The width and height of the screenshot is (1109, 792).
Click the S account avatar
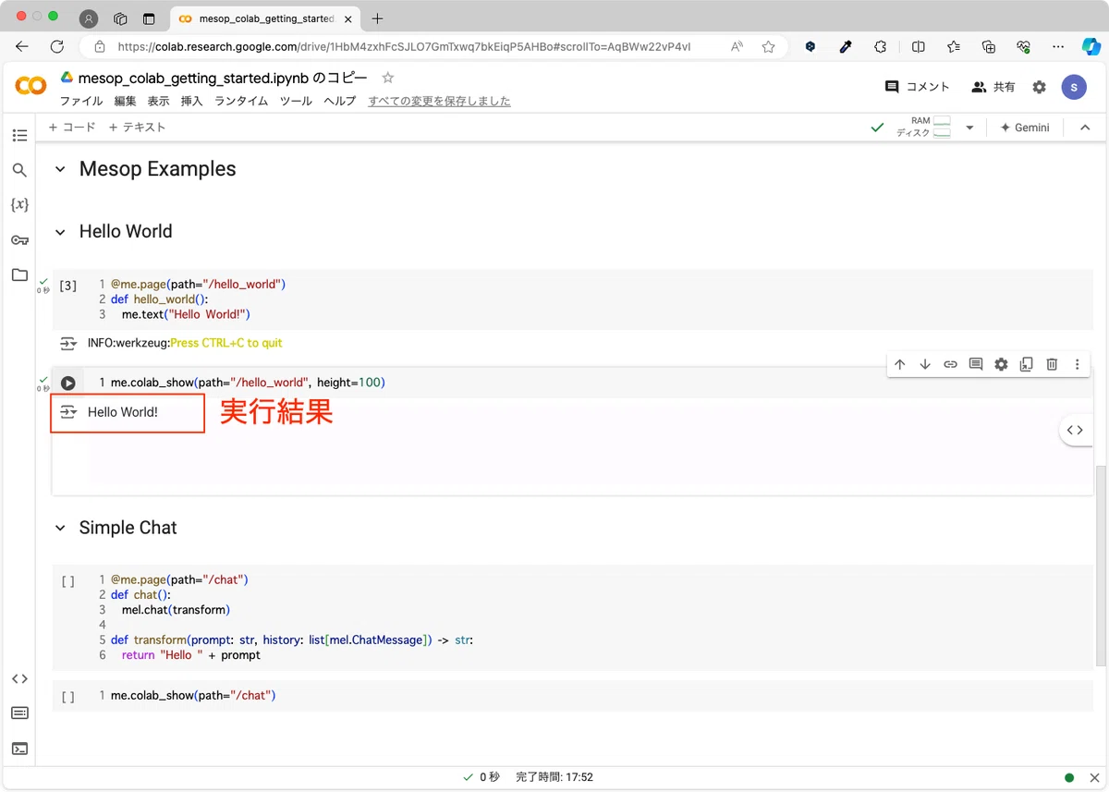[x=1074, y=87]
